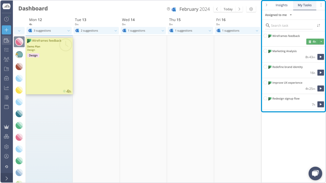This screenshot has width=326, height=183.
Task: Expand Mon 12 suggestions dropdown
Action: click(68, 31)
